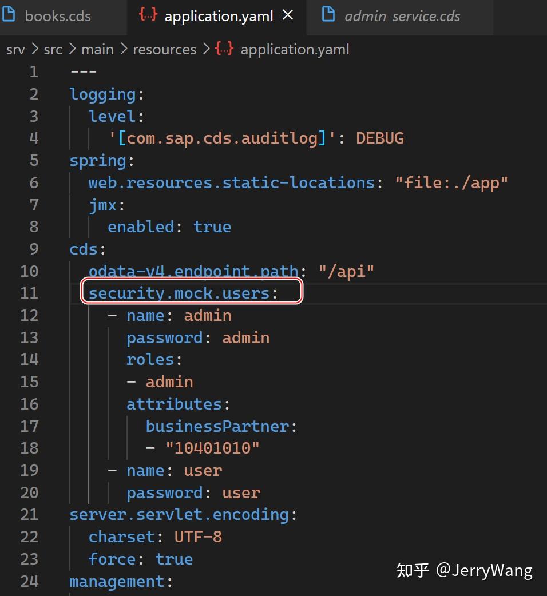Click the YAML icon on application.yaml tab
The width and height of the screenshot is (547, 596).
click(148, 15)
